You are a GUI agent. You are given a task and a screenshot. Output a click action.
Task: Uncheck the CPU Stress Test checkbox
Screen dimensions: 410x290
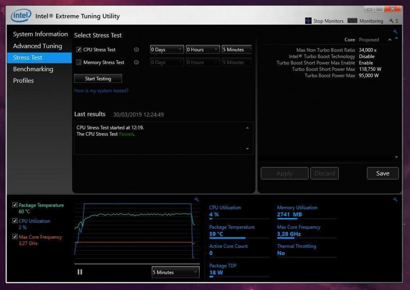tap(79, 50)
